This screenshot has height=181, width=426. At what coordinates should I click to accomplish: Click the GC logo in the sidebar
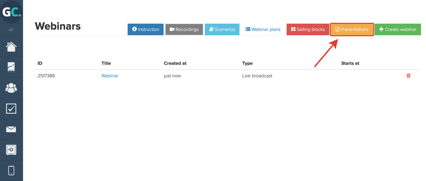pyautogui.click(x=11, y=12)
